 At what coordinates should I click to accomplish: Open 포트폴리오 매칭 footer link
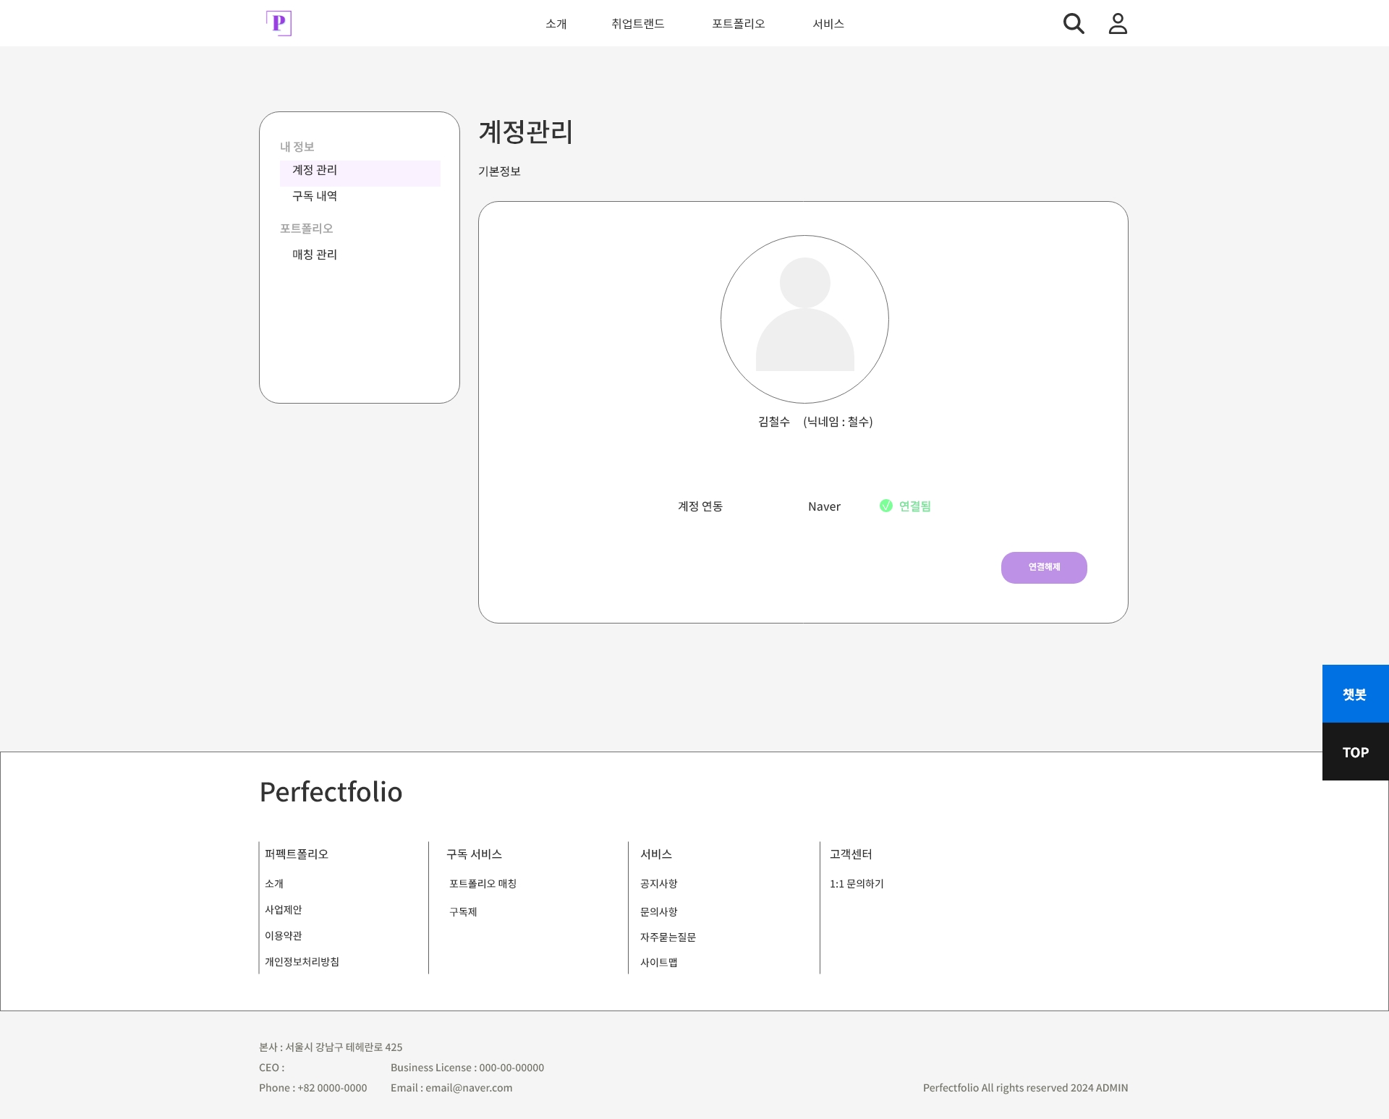coord(483,884)
